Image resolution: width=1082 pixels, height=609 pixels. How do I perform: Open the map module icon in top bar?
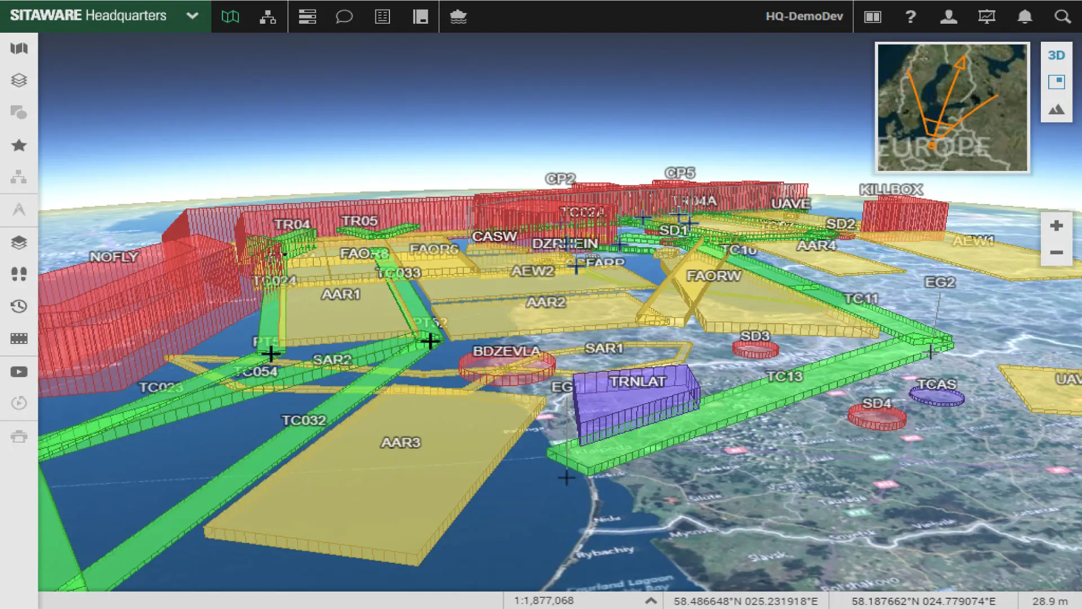coord(230,16)
